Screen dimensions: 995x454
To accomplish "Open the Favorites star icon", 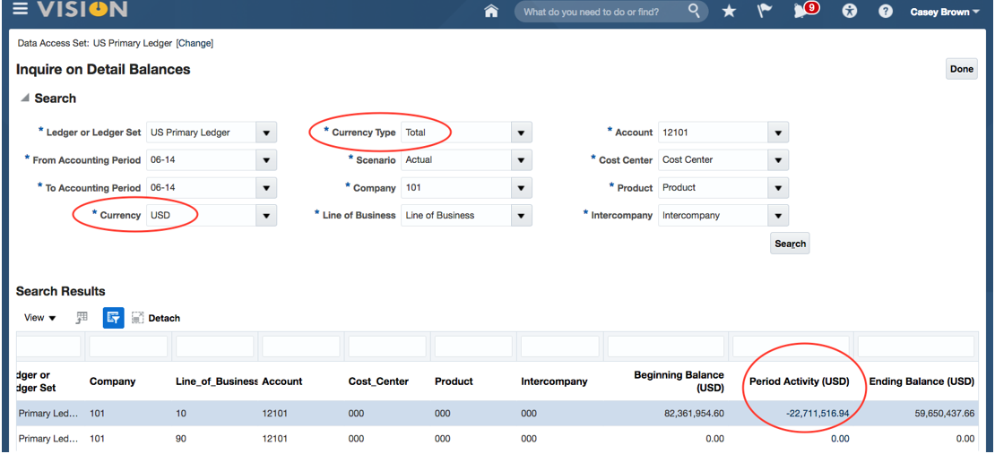I will pos(729,12).
